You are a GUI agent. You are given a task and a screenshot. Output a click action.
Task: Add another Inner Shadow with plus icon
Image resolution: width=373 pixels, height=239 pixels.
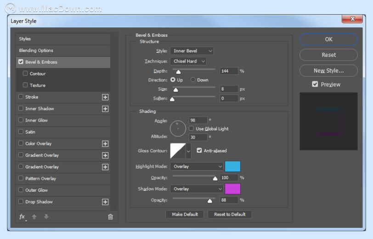pyautogui.click(x=105, y=109)
